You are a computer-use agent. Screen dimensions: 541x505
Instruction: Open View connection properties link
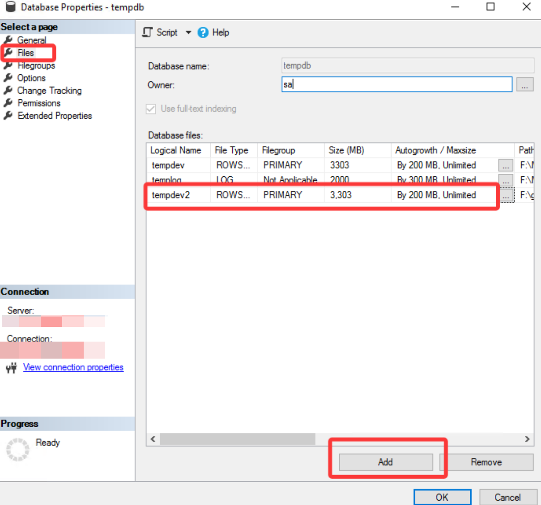[x=73, y=367]
